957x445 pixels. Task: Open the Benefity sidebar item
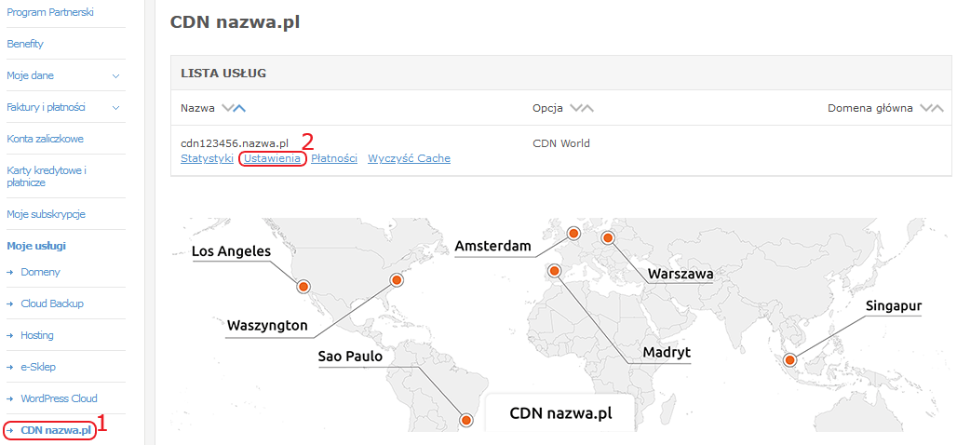click(25, 44)
